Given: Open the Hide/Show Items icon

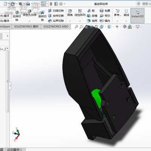Looking at the screenshot, I should pos(117,27).
